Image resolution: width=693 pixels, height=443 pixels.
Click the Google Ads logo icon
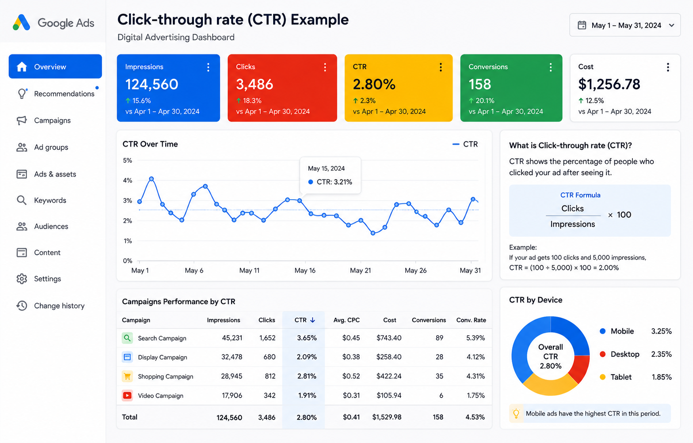[22, 23]
